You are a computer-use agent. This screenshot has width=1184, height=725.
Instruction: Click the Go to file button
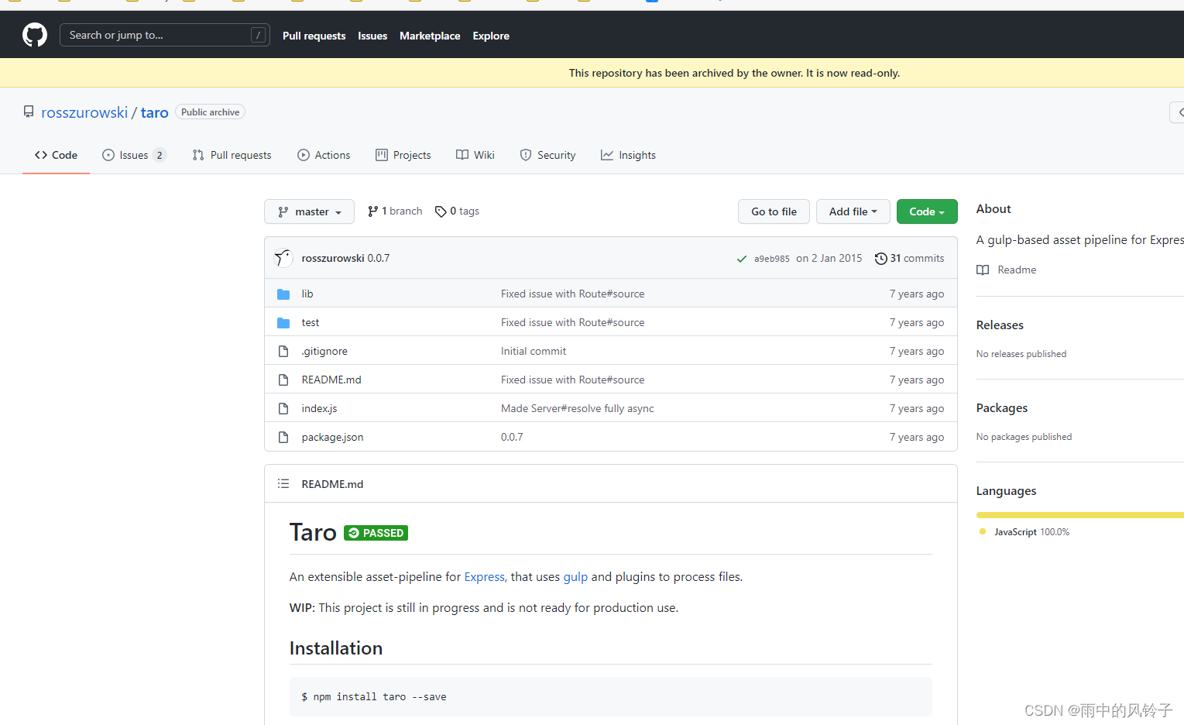pos(774,211)
